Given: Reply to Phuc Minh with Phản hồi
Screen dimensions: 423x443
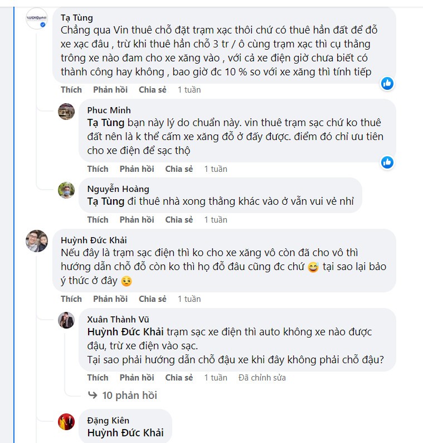Looking at the screenshot, I should [137, 169].
